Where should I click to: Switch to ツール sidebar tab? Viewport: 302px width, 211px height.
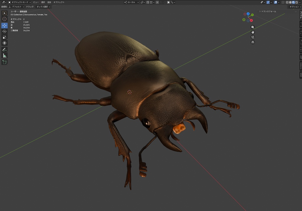pyautogui.click(x=301, y=24)
